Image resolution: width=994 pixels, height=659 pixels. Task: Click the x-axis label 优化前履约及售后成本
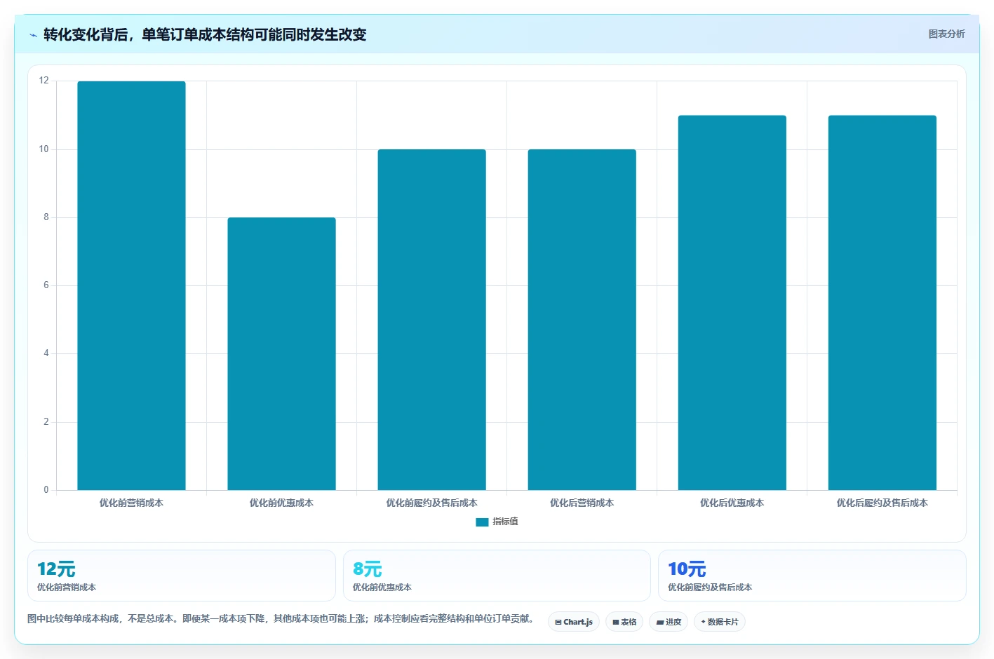tap(431, 503)
